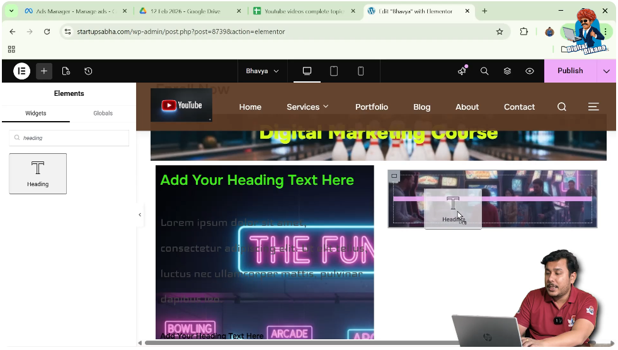
Task: Open a new browser tab
Action: (x=484, y=11)
